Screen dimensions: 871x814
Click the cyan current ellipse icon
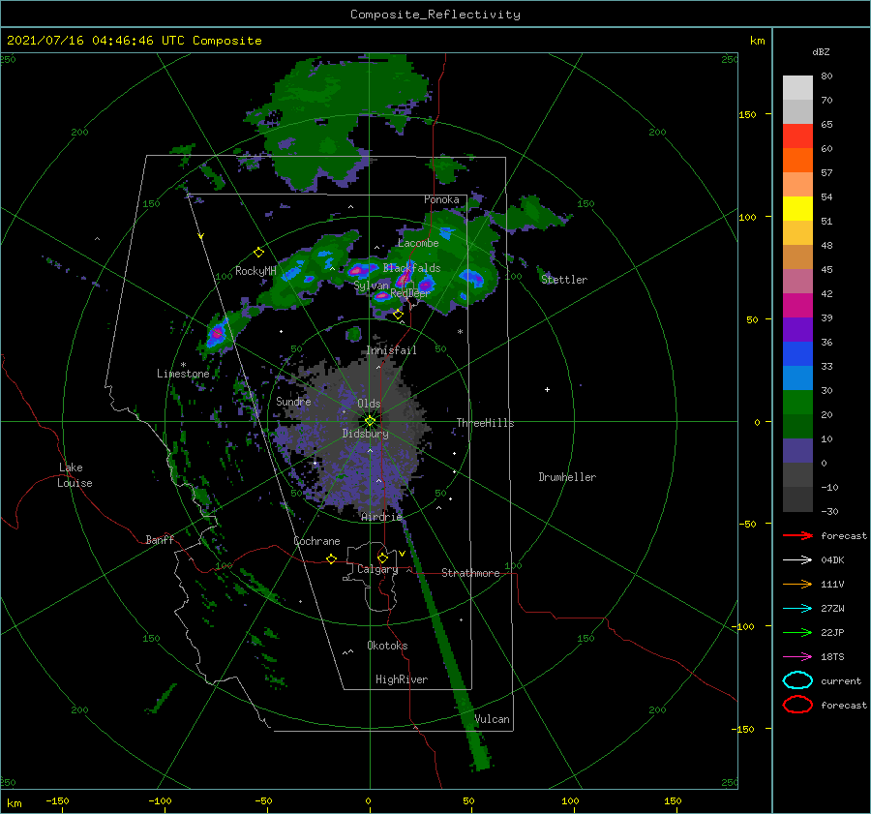(797, 680)
